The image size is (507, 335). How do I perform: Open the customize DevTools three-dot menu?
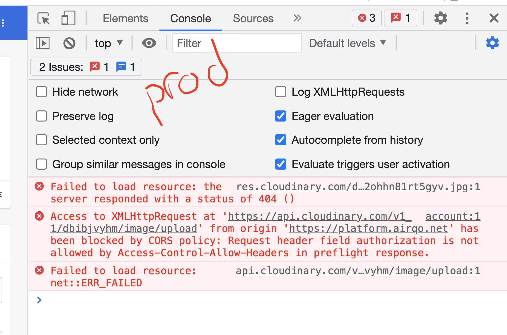(x=467, y=18)
